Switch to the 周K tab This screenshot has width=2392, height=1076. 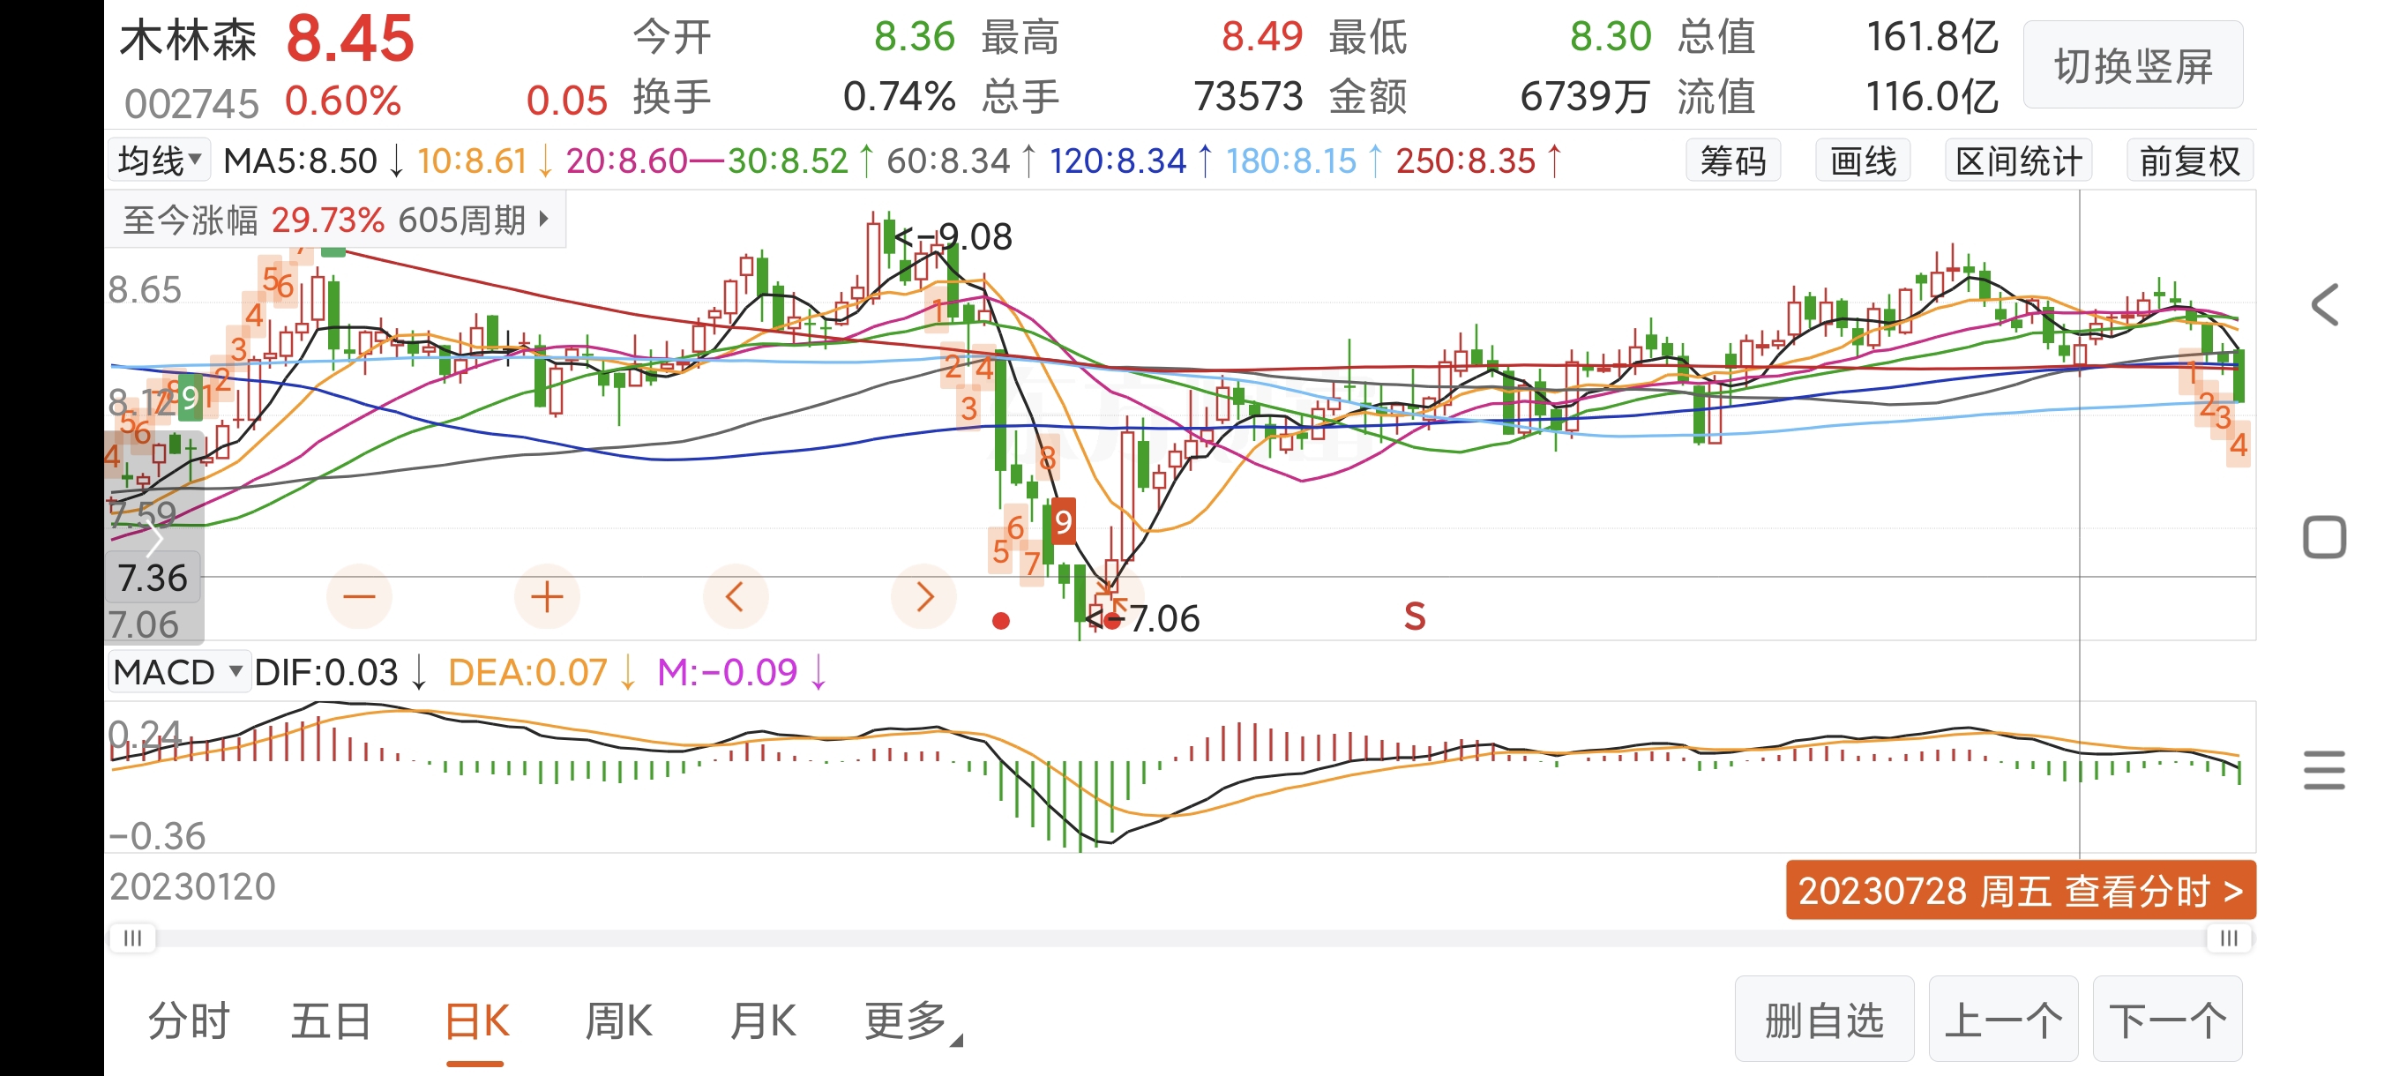pyautogui.click(x=618, y=1021)
